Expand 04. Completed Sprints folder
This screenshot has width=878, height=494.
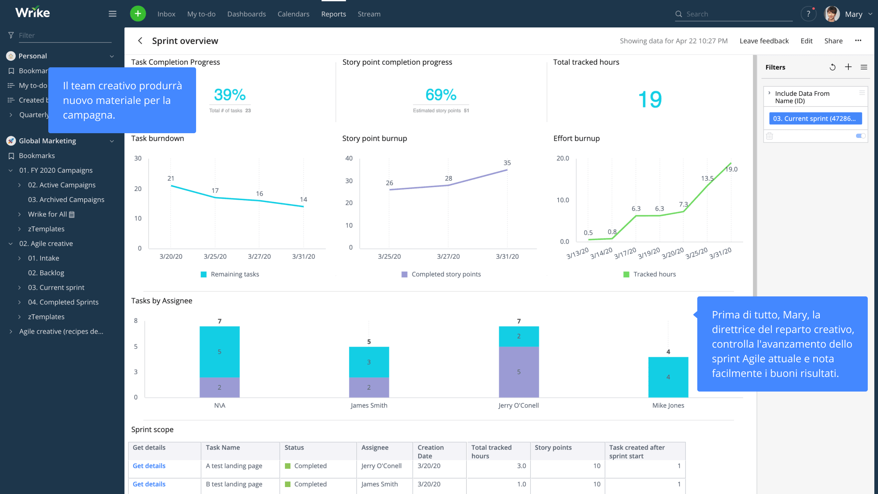(x=20, y=302)
